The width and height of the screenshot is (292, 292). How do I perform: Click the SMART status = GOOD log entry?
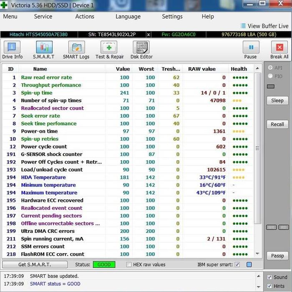[55, 284]
